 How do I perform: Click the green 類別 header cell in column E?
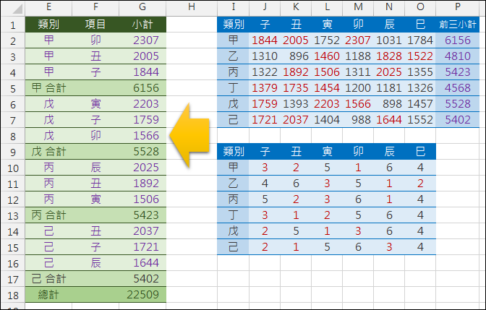pyautogui.click(x=48, y=25)
